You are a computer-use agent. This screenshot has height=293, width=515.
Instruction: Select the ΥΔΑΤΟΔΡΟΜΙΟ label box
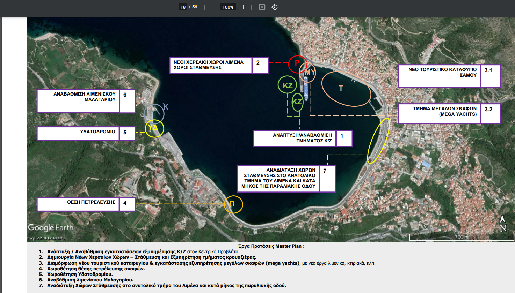point(78,134)
